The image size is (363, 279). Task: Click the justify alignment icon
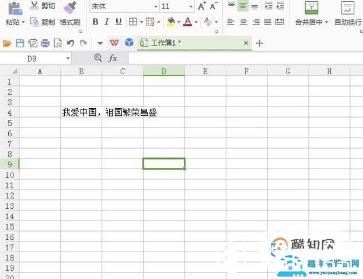(268, 22)
